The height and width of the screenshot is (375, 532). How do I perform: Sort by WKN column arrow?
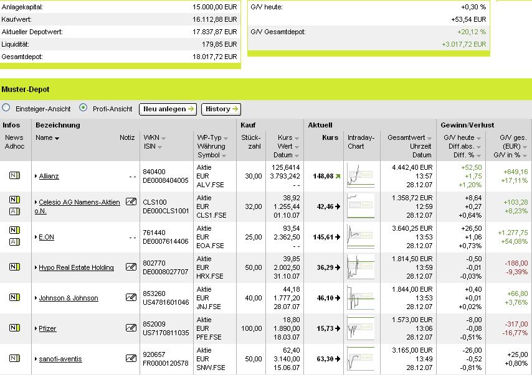(164, 138)
